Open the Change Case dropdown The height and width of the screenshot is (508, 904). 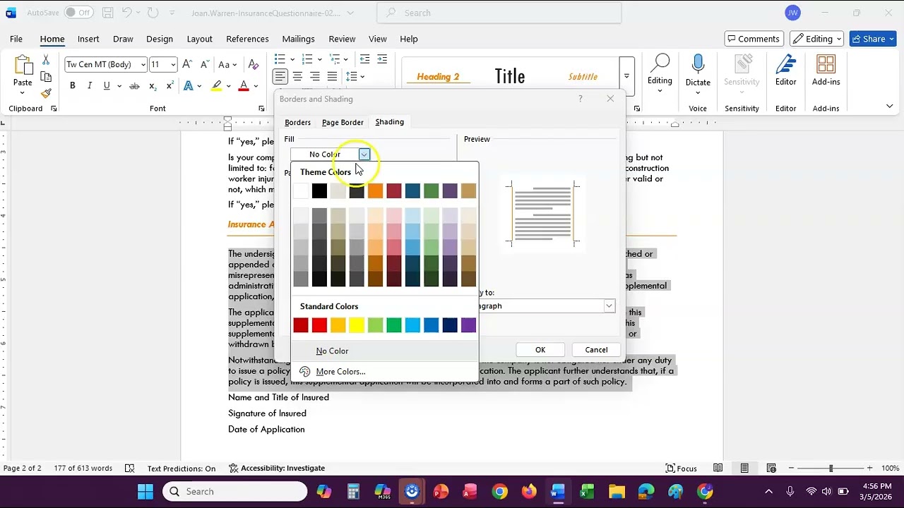[x=227, y=64]
